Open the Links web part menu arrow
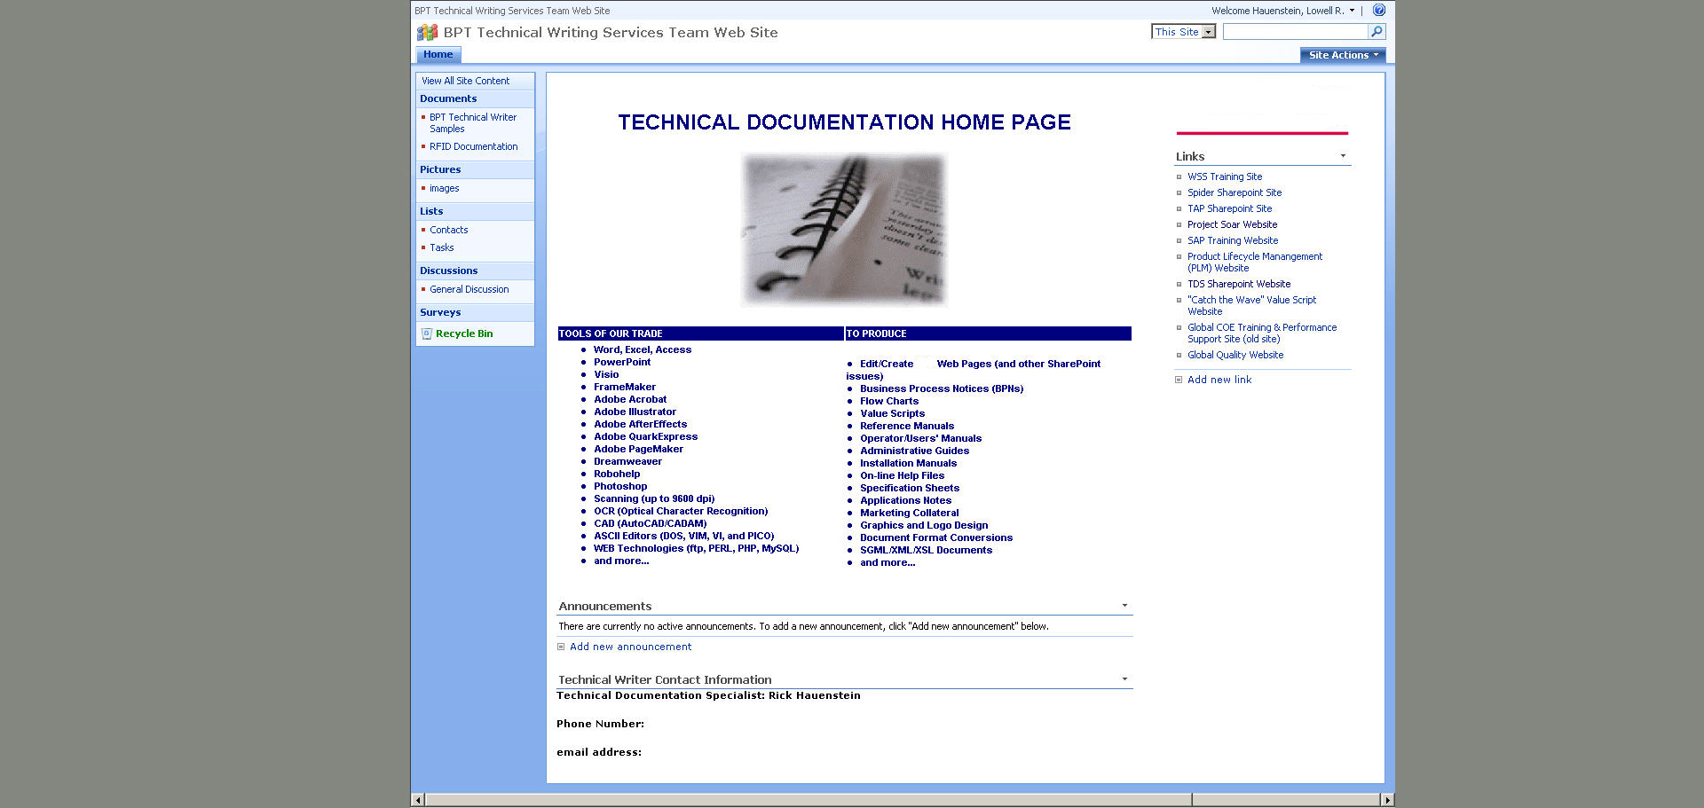This screenshot has height=808, width=1704. click(x=1343, y=156)
